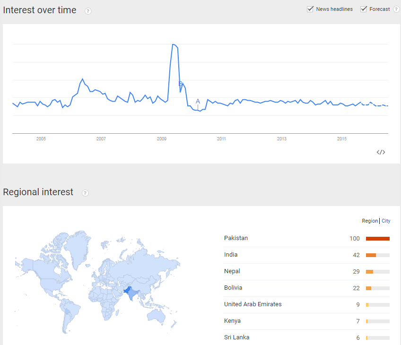Viewport: 401px width, 345px height.
Task: Open the help icon next to Forecast
Action: (396, 9)
